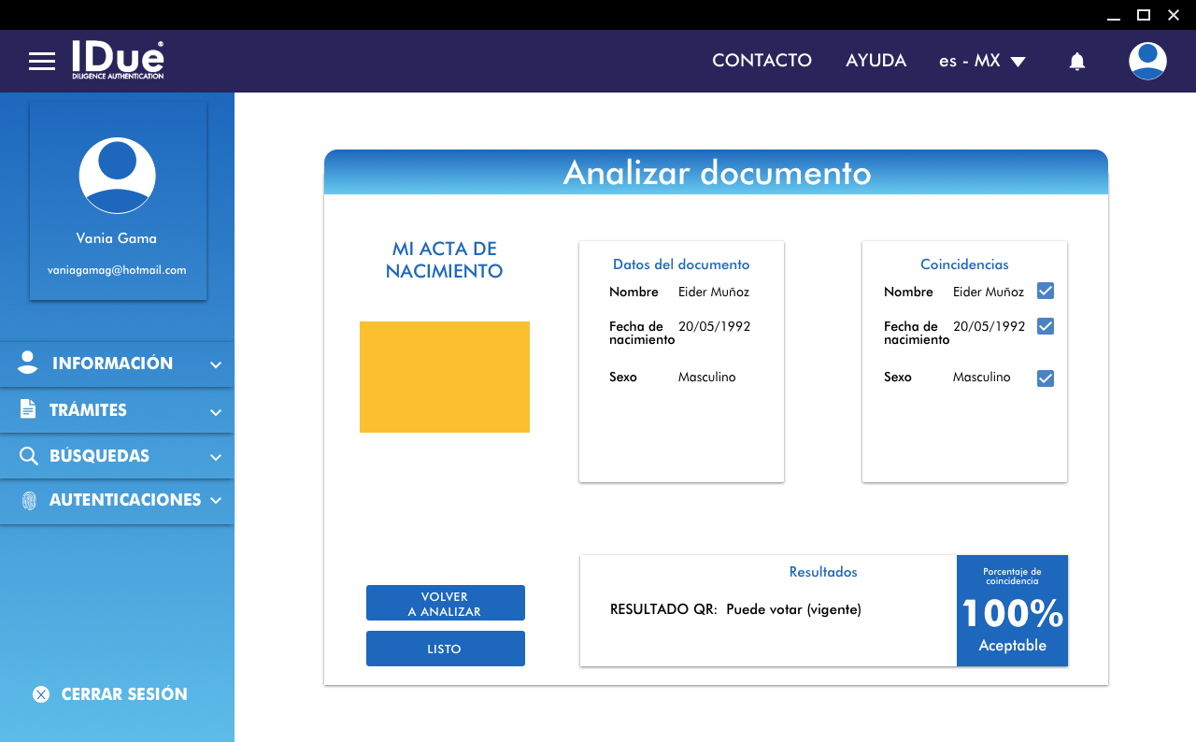Open the es - MX language dropdown
Viewport: 1196px width, 742px height.
982,61
